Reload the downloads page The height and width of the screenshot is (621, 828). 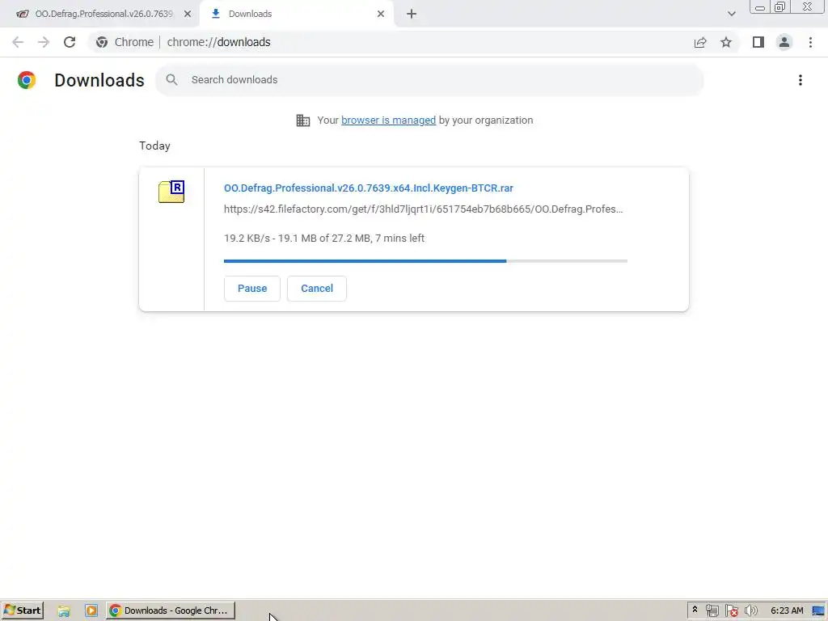pyautogui.click(x=70, y=42)
